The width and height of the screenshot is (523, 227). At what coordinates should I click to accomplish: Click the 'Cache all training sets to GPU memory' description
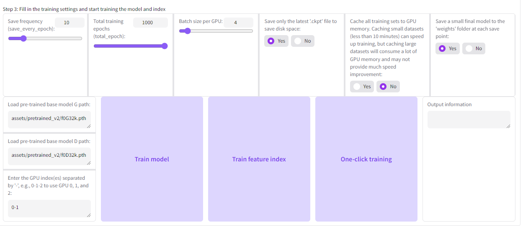click(387, 48)
